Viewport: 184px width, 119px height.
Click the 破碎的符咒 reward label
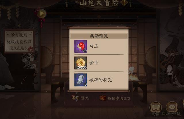coord(101,80)
